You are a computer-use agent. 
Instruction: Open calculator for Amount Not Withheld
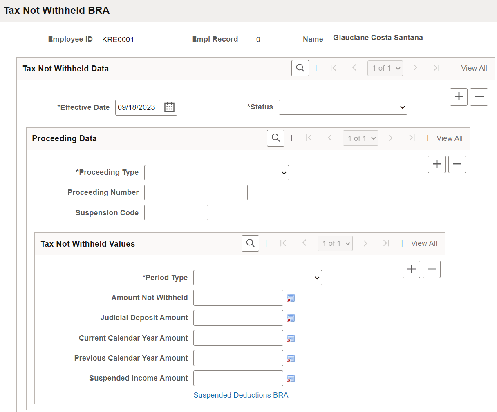[x=291, y=298]
